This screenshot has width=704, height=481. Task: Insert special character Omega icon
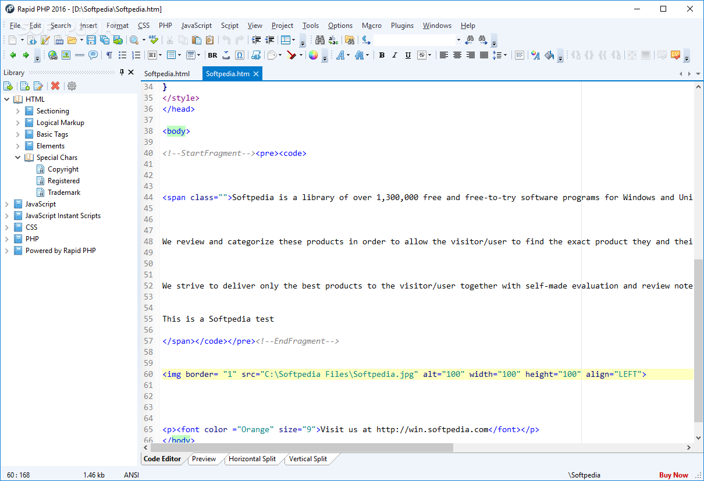[x=240, y=55]
